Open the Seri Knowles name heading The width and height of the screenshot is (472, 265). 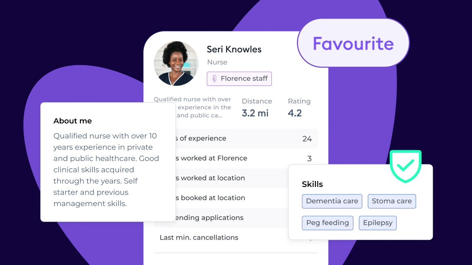click(x=234, y=49)
